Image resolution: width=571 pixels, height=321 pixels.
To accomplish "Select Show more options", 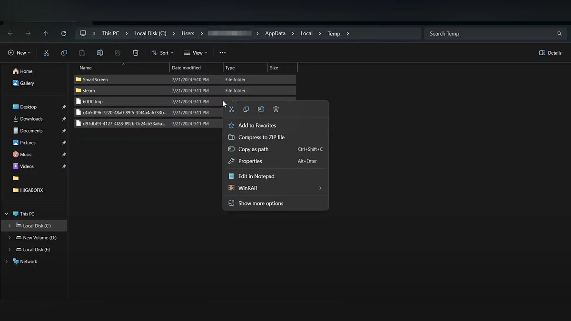I will (260, 204).
